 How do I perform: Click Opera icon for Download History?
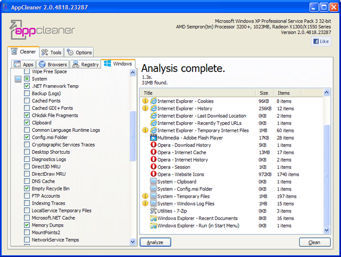coord(153,145)
